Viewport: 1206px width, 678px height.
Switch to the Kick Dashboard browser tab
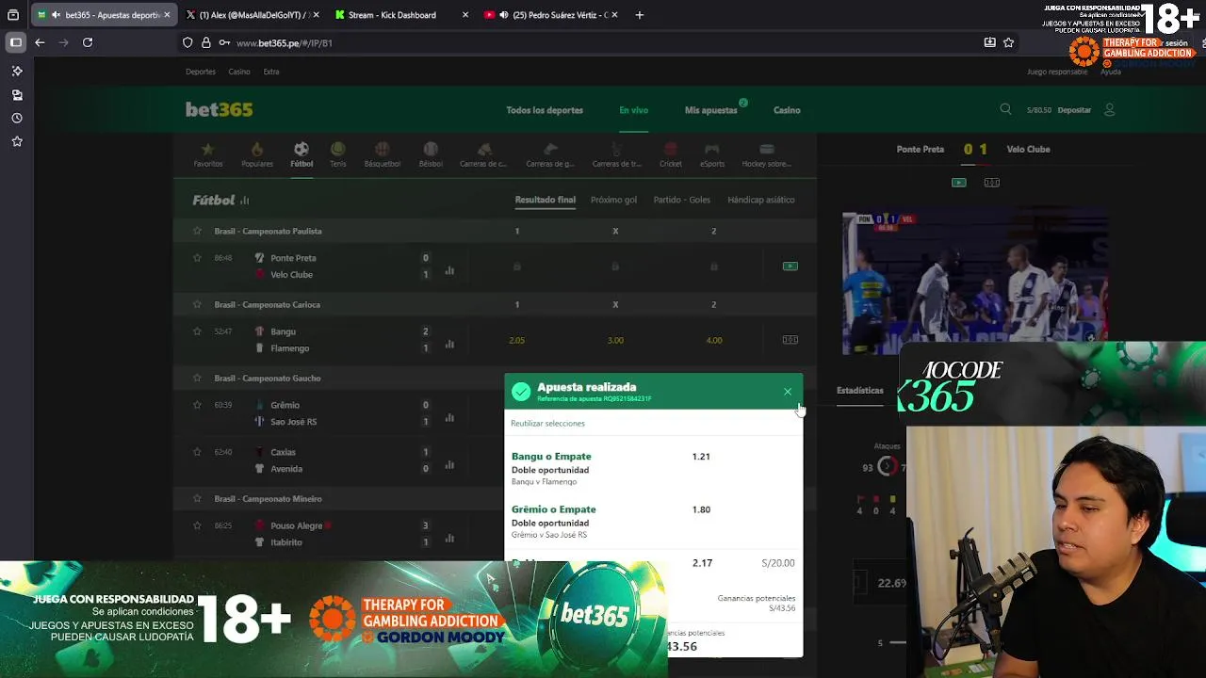[402, 15]
